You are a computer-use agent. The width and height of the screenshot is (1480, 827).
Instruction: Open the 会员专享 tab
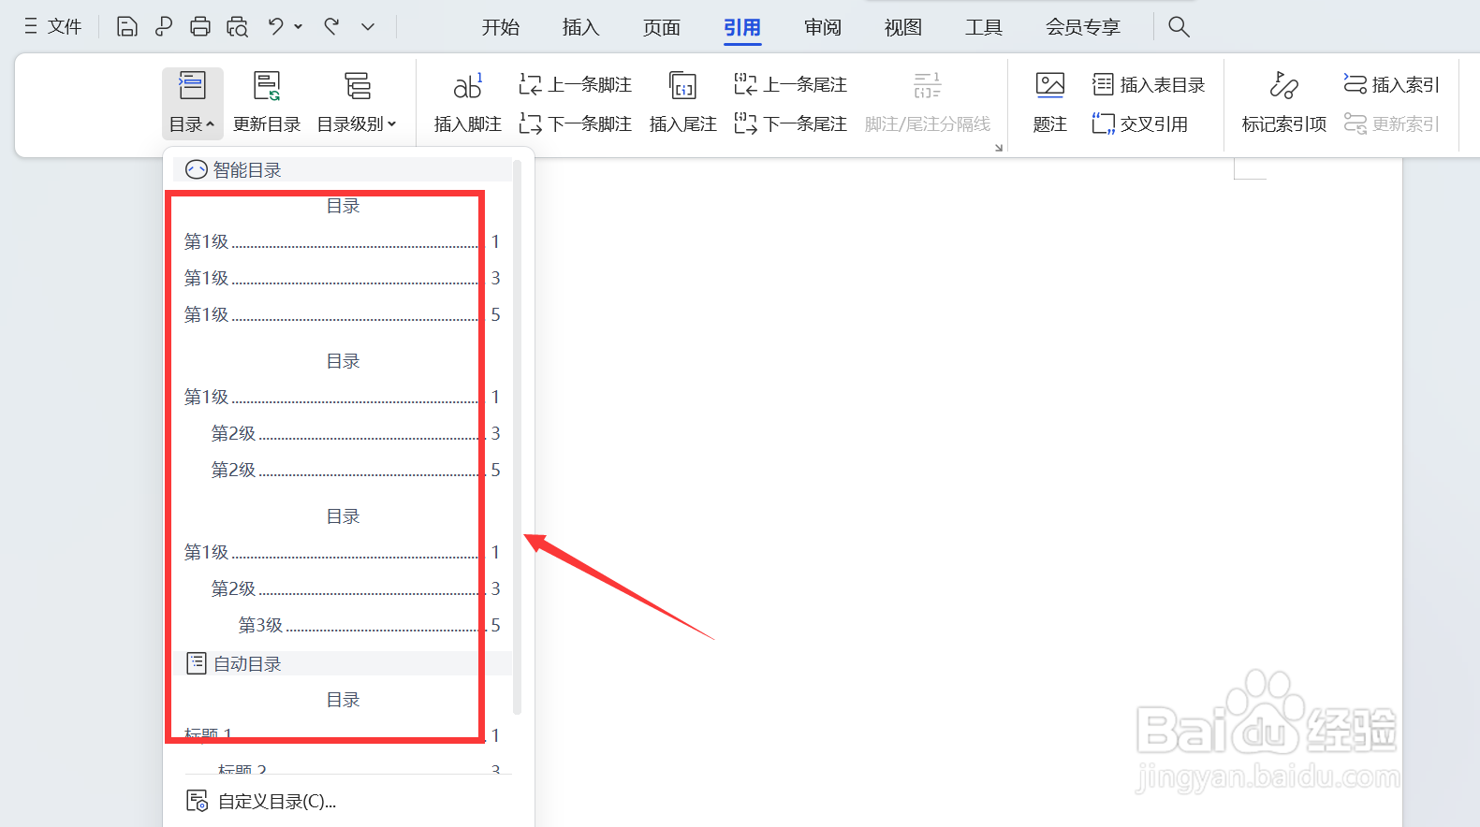pyautogui.click(x=1083, y=27)
